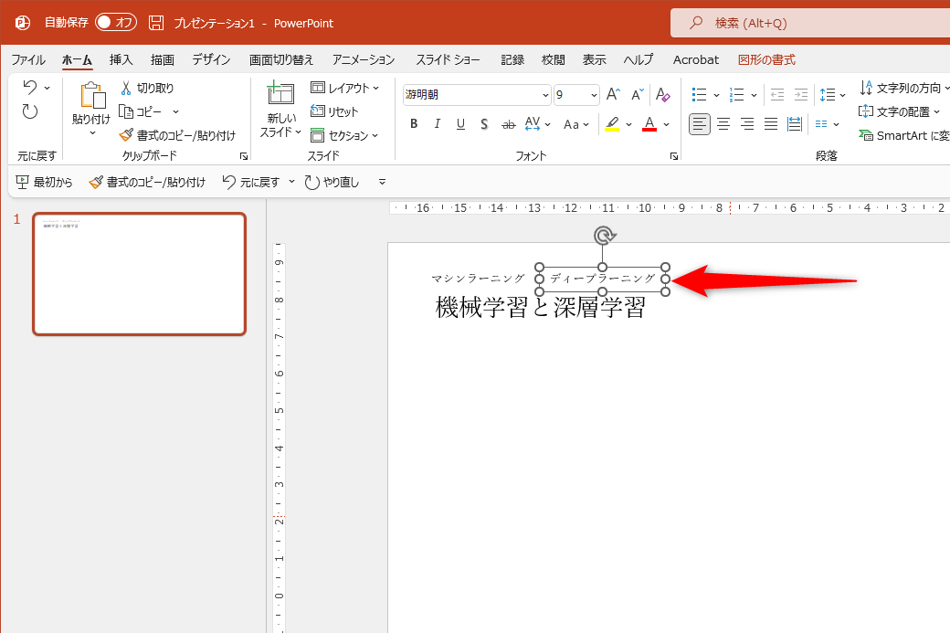Apply the red font color

649,124
